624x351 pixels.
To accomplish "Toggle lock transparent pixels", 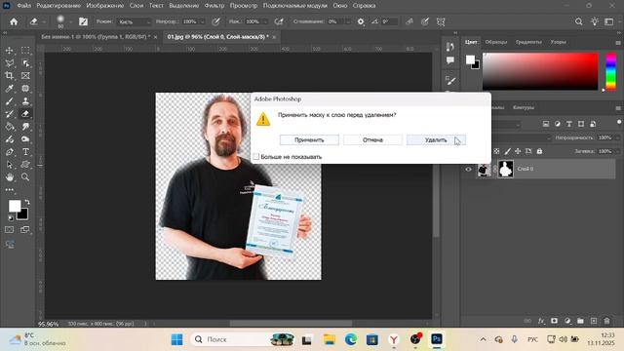I will (496, 151).
